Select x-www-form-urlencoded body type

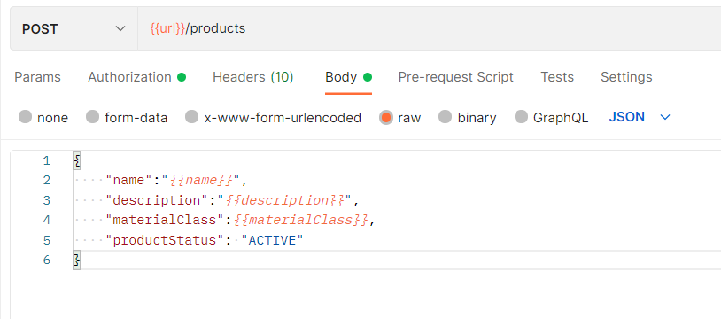[191, 117]
